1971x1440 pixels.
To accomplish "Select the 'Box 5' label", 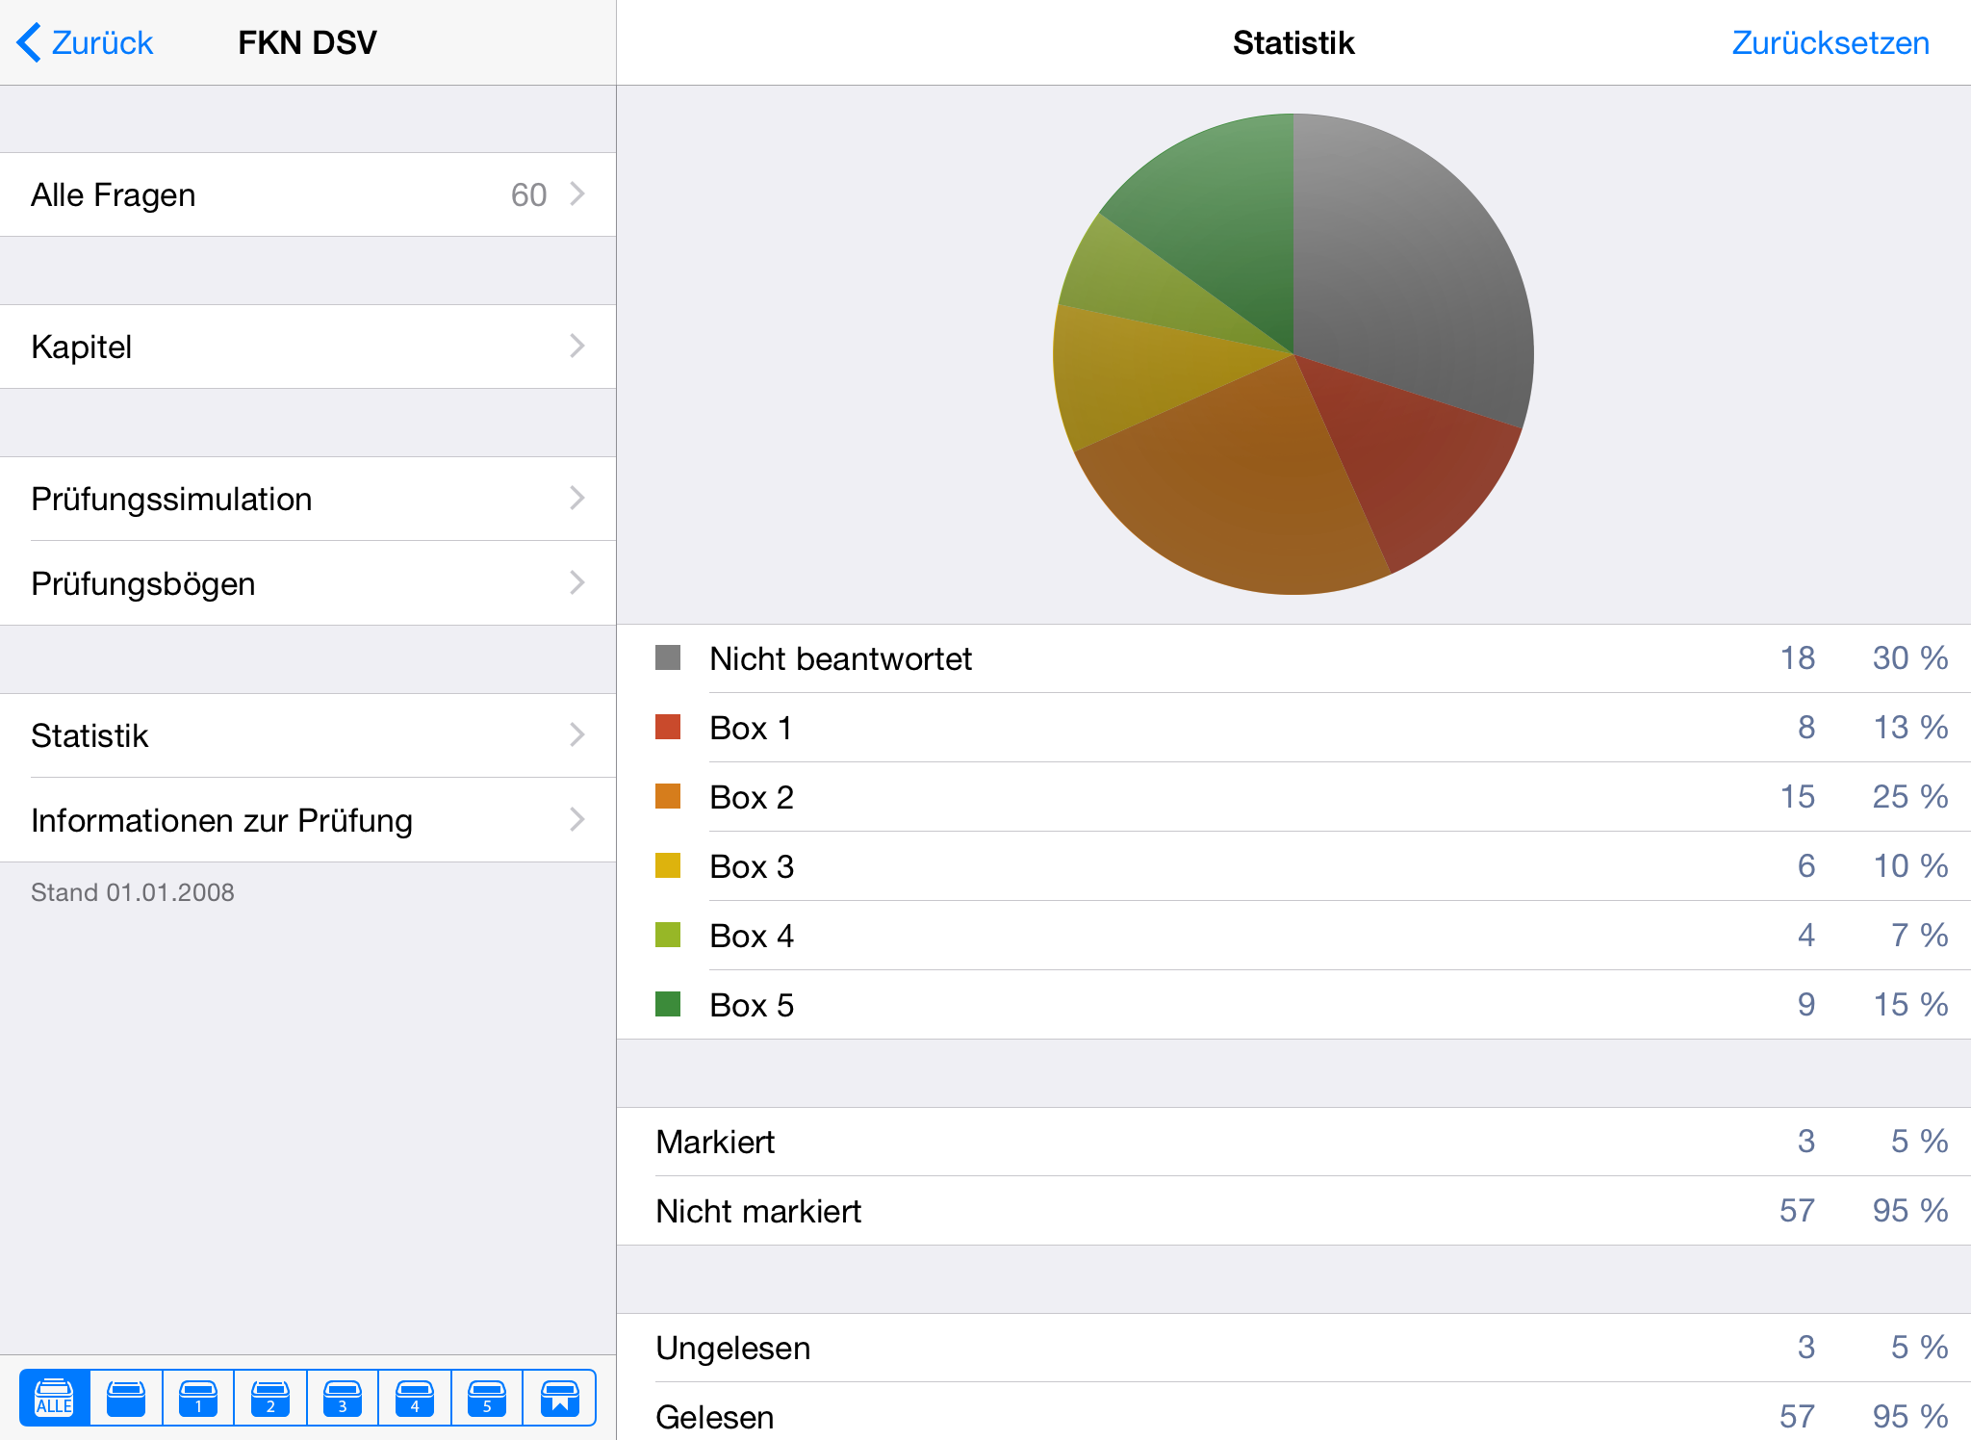I will (752, 1005).
